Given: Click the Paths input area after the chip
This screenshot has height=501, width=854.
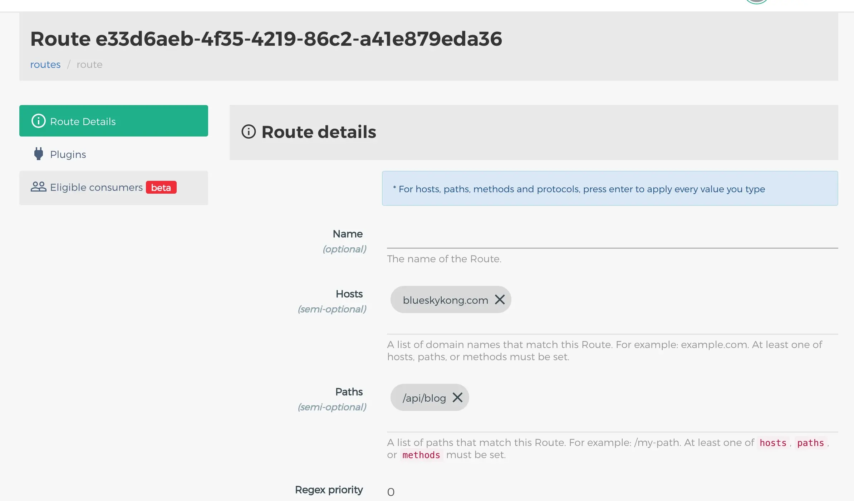Looking at the screenshot, I should pyautogui.click(x=651, y=398).
